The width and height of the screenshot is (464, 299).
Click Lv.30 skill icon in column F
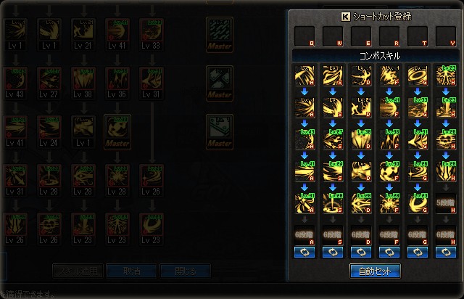(389, 171)
